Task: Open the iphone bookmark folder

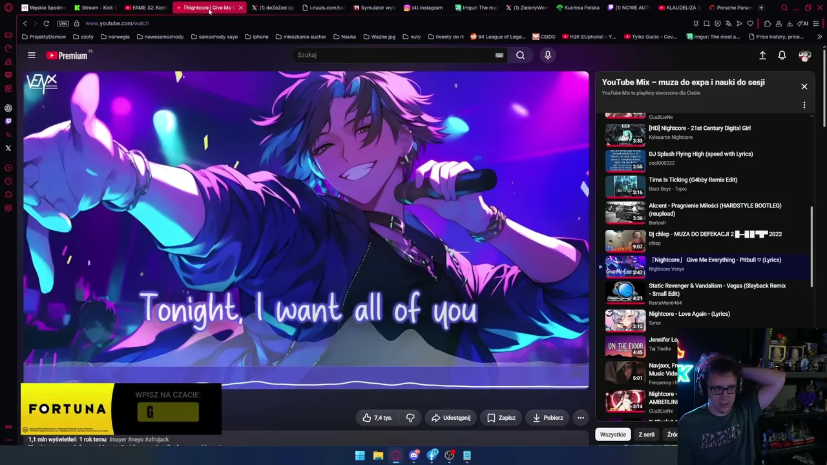Action: [256, 37]
